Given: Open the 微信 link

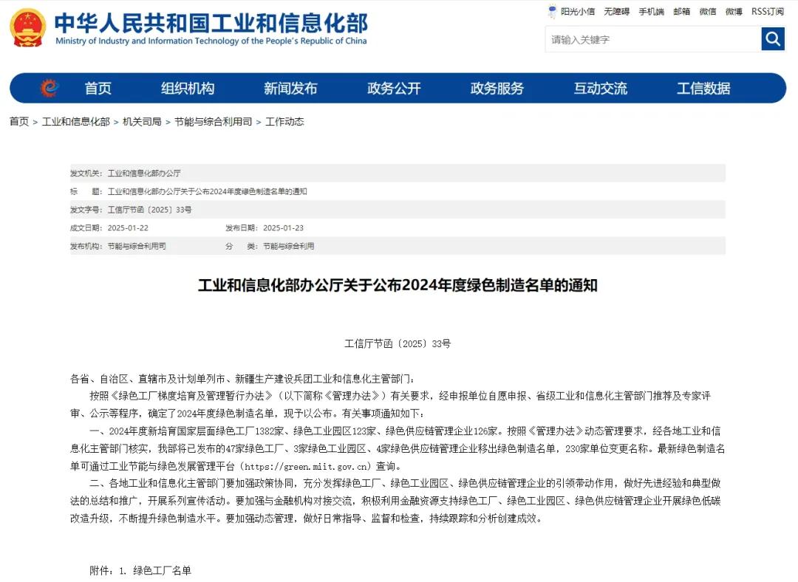Looking at the screenshot, I should (708, 12).
